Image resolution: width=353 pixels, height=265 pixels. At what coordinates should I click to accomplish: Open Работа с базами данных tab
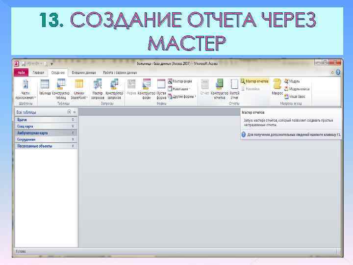click(x=120, y=73)
